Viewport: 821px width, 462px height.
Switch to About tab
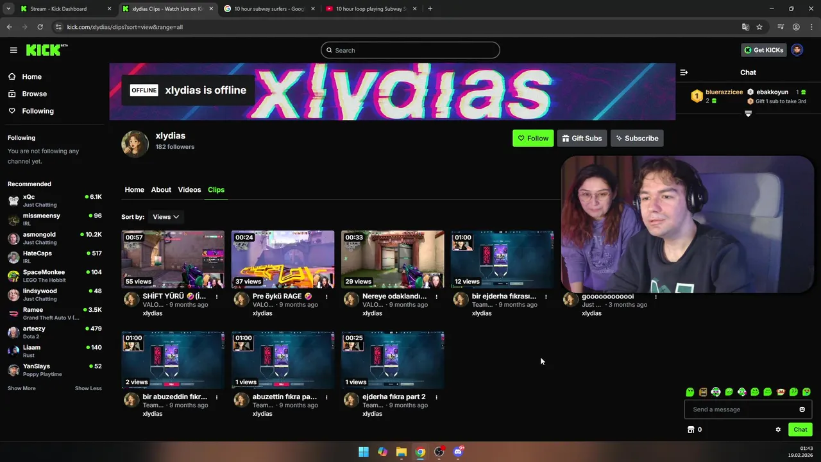click(x=161, y=190)
